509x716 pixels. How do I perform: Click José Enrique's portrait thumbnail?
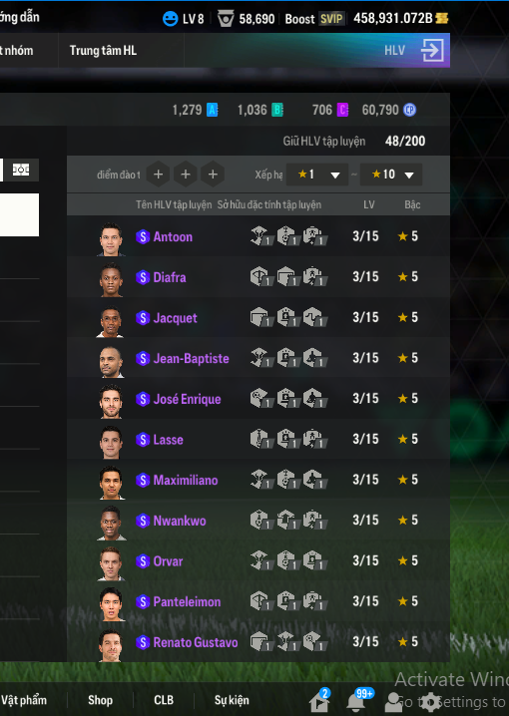pos(111,401)
